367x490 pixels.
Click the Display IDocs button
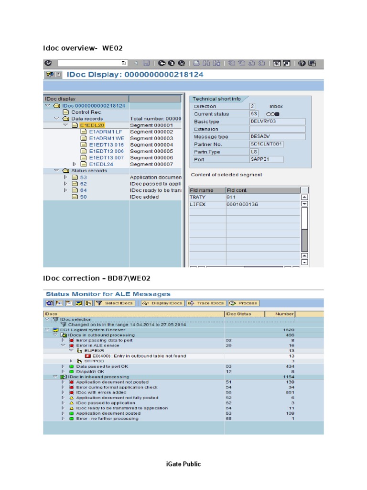tap(162, 303)
